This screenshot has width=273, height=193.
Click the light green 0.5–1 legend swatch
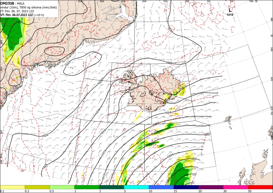pos(62,187)
